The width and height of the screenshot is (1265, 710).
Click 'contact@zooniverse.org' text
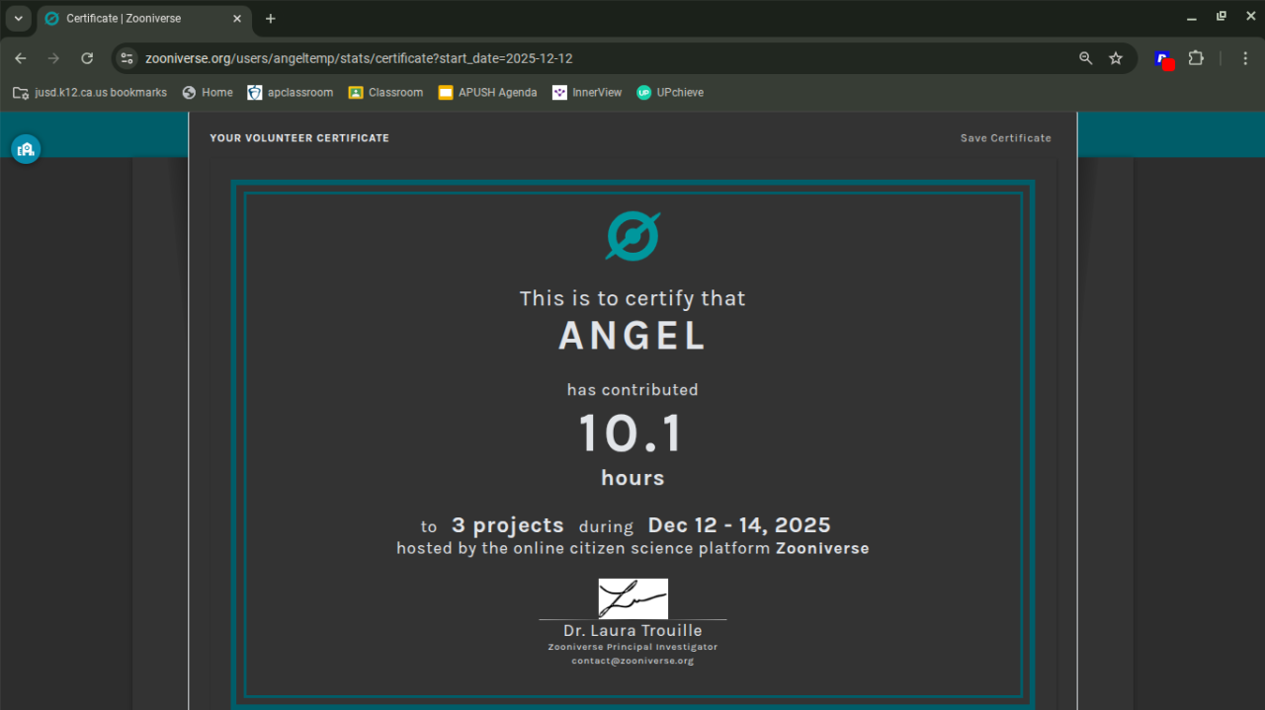632,661
